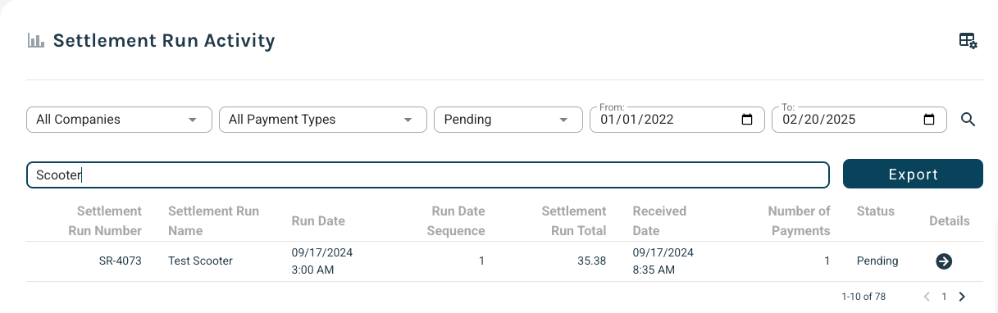Go to previous results page
Image resolution: width=998 pixels, height=313 pixels.
927,297
